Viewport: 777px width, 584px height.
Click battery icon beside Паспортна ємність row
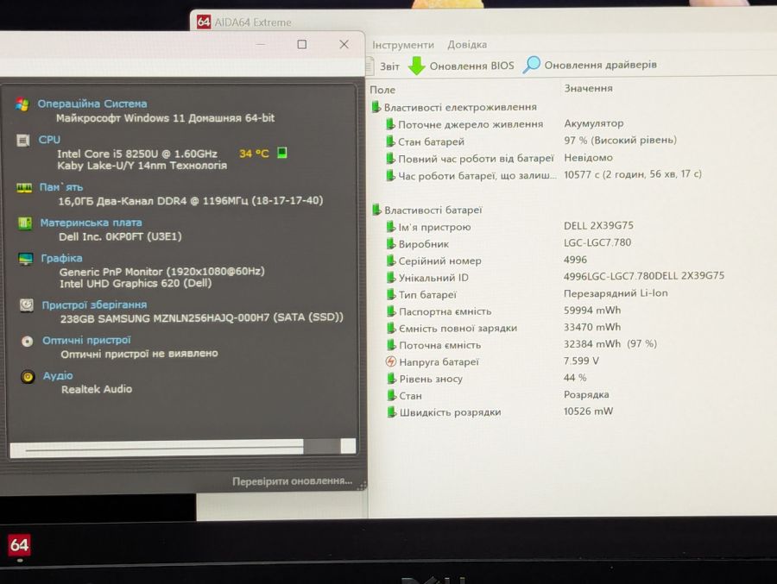click(x=391, y=311)
